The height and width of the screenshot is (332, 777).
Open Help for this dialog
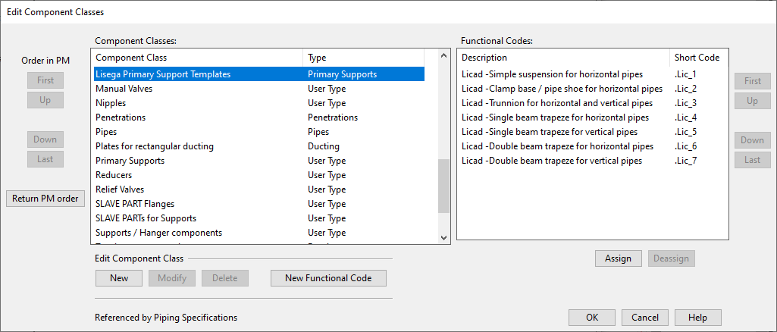coord(697,318)
